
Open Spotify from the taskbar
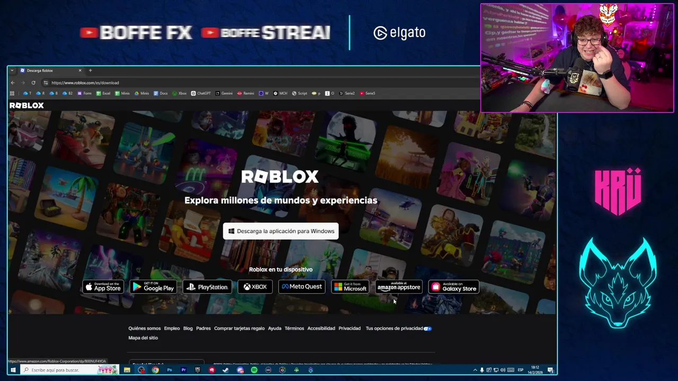[x=254, y=370]
